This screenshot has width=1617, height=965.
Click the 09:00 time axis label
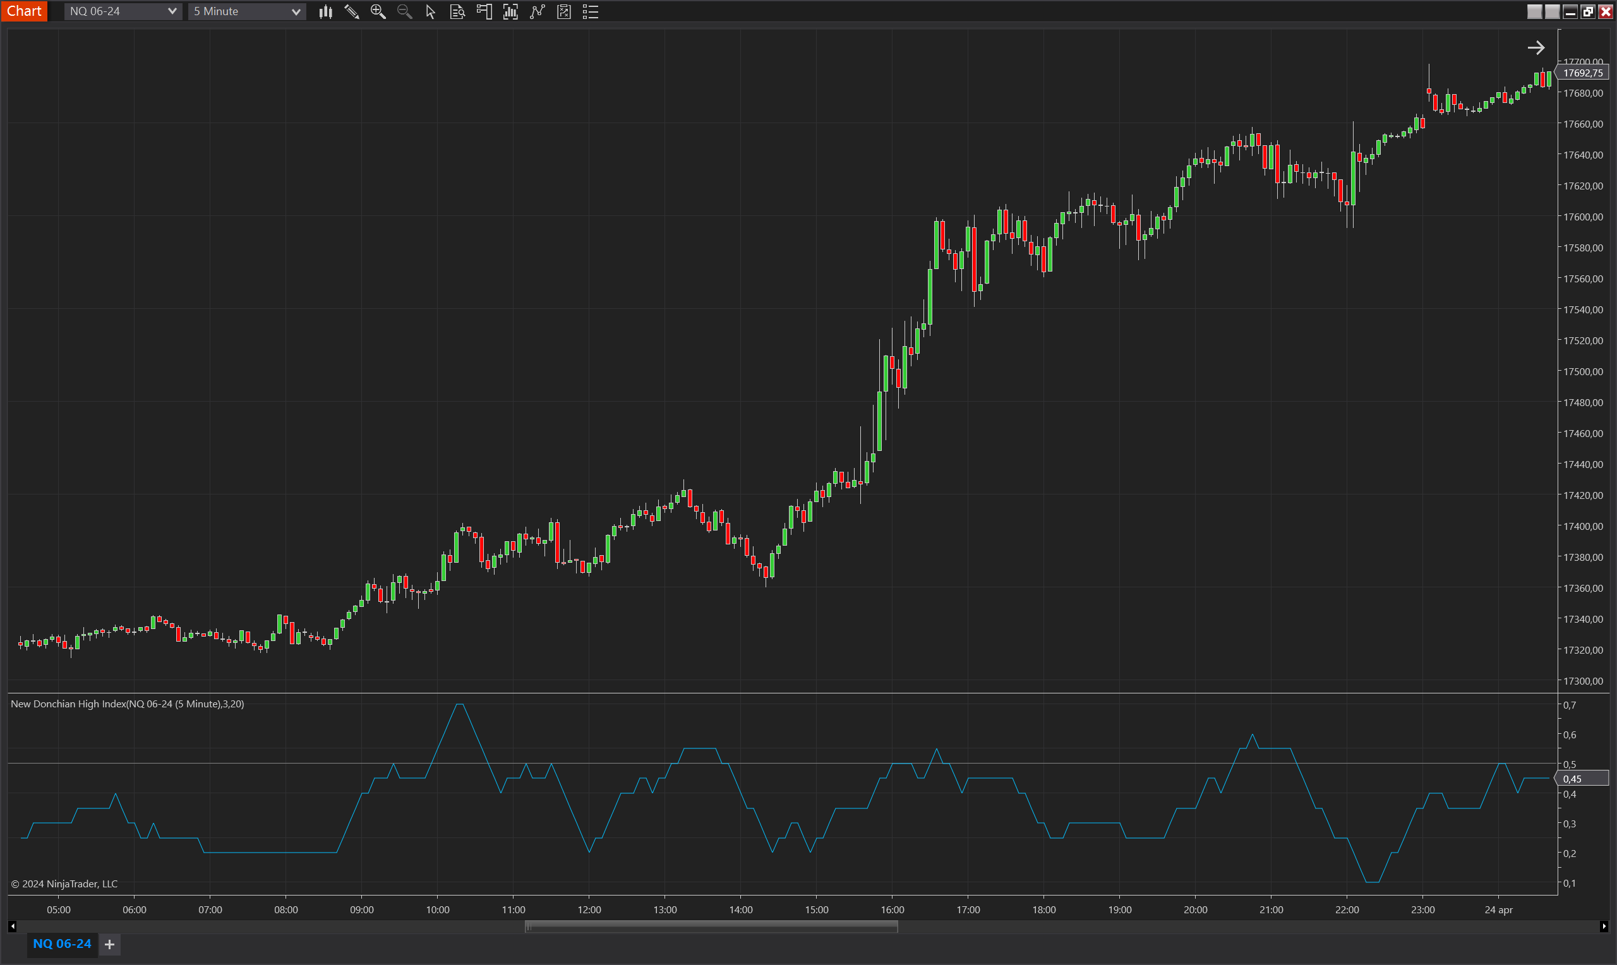tap(361, 909)
